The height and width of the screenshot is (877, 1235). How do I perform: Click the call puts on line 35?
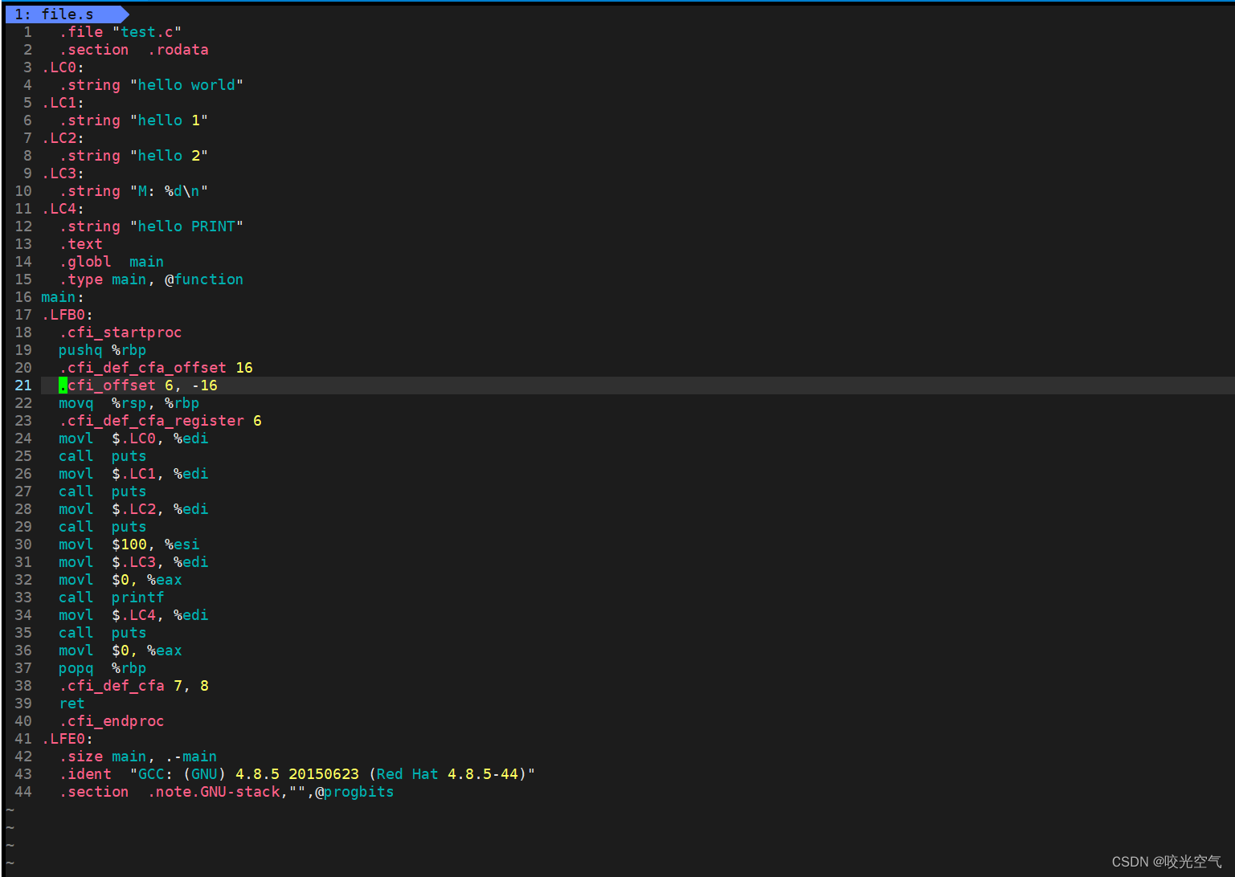103,633
